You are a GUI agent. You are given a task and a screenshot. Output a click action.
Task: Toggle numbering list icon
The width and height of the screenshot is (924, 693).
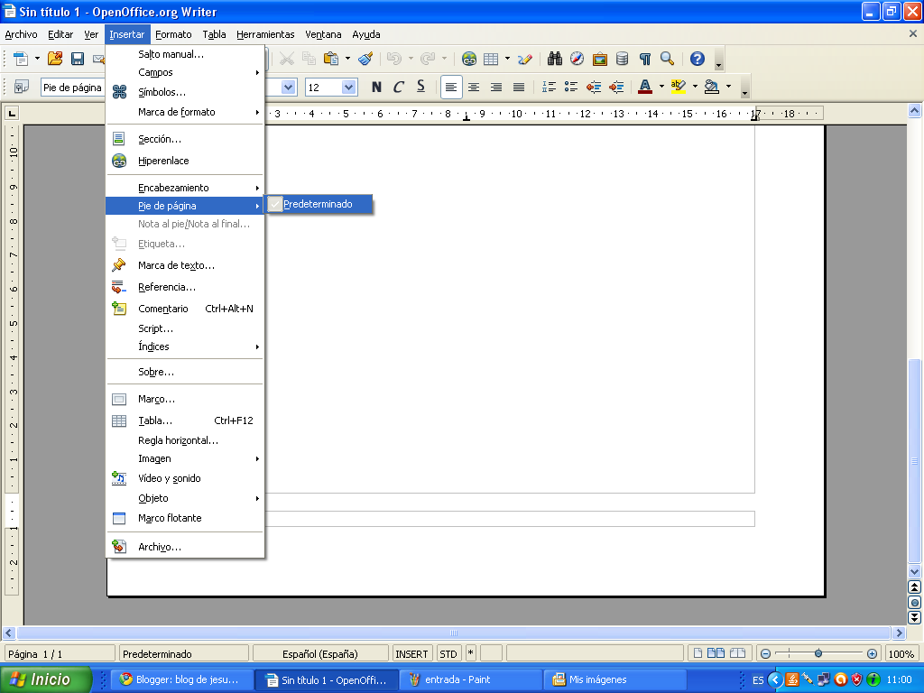(x=549, y=88)
